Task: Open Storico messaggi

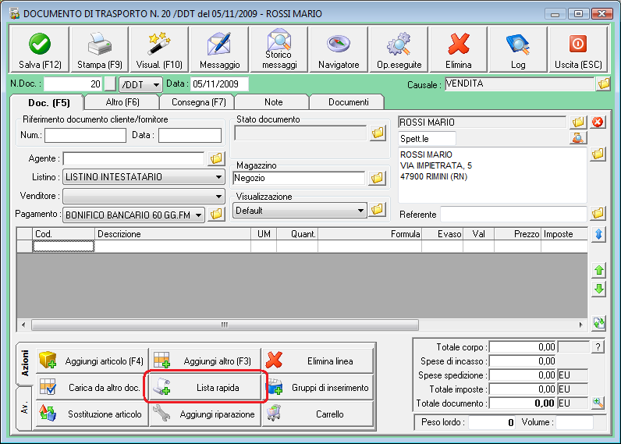Action: (279, 49)
